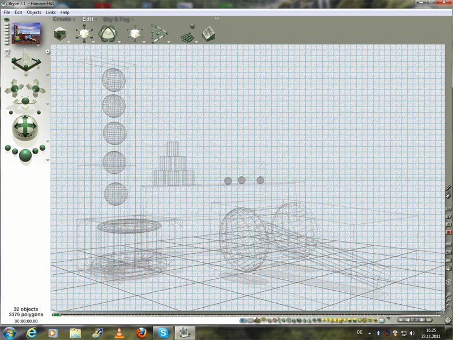Screen dimensions: 453x340
Task: Select the second memory dot slot
Action: (6, 24)
